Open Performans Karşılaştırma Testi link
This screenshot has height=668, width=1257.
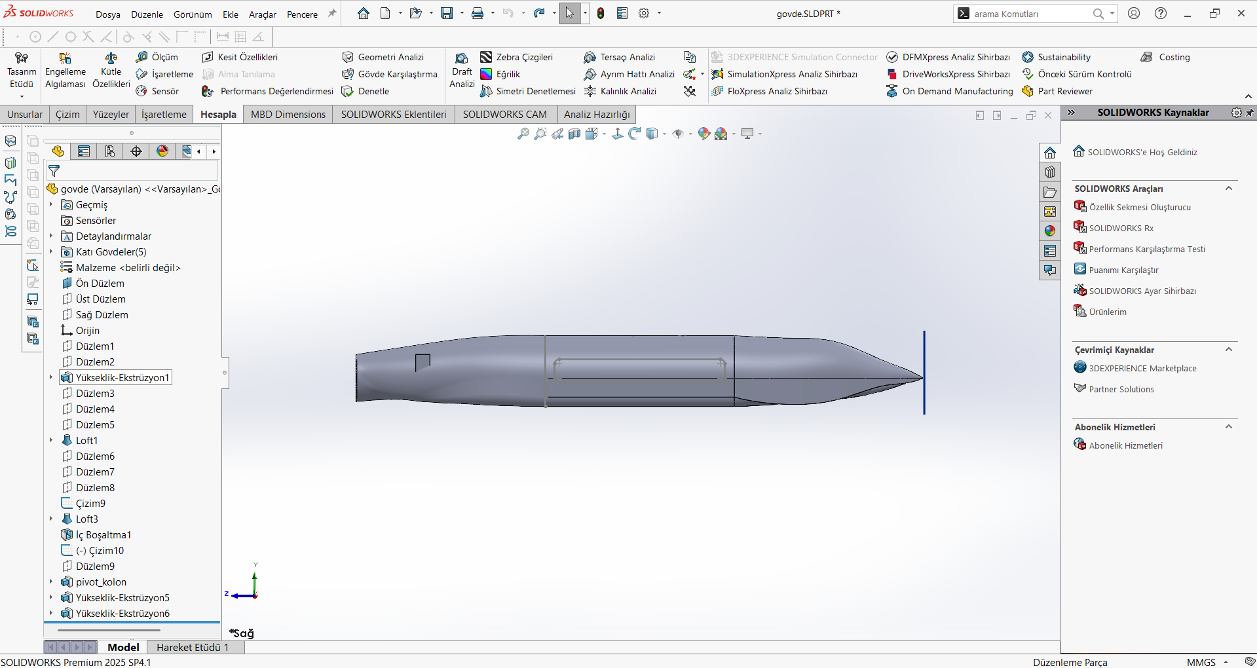click(x=1147, y=249)
